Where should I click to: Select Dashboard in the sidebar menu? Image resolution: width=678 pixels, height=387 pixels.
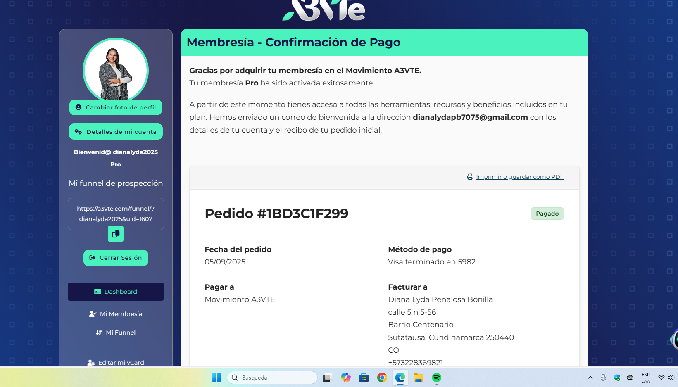(x=116, y=292)
